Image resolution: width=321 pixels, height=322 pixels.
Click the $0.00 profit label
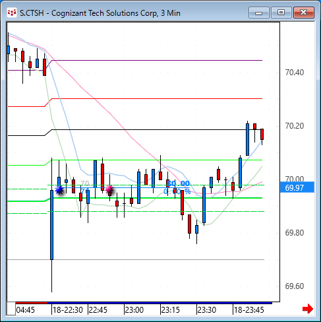178,183
